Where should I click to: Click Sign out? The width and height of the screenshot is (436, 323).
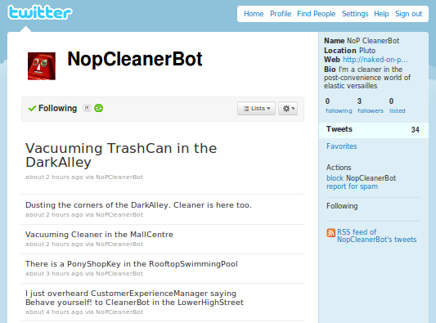point(409,14)
